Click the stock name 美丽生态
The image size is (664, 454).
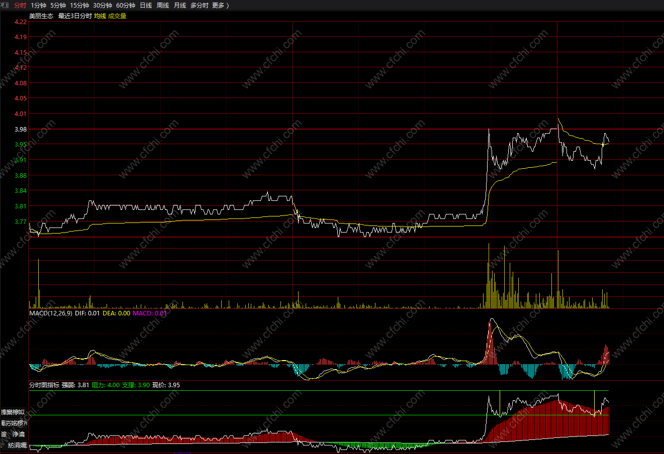[41, 16]
